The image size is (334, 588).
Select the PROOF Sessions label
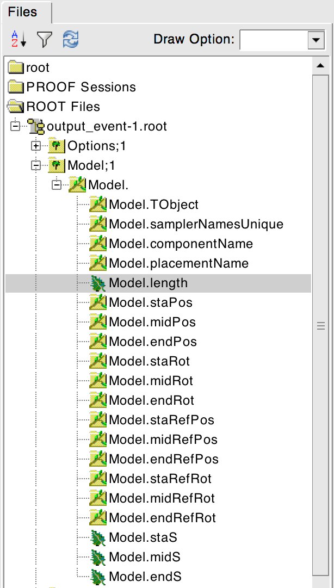tap(81, 87)
